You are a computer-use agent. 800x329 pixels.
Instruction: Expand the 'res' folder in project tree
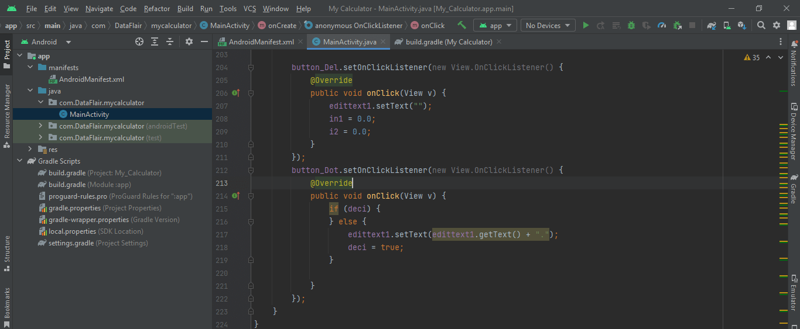30,150
